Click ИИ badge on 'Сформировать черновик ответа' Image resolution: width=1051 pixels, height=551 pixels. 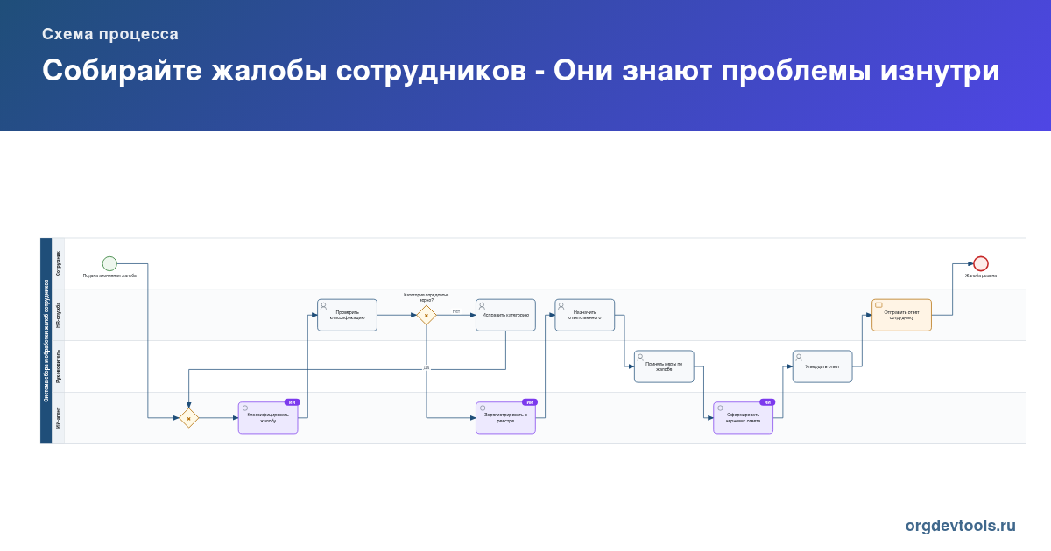tap(766, 402)
